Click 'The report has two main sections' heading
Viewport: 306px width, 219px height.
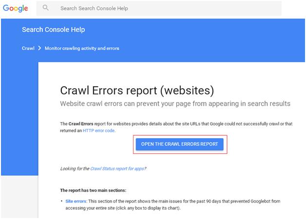[93, 190]
